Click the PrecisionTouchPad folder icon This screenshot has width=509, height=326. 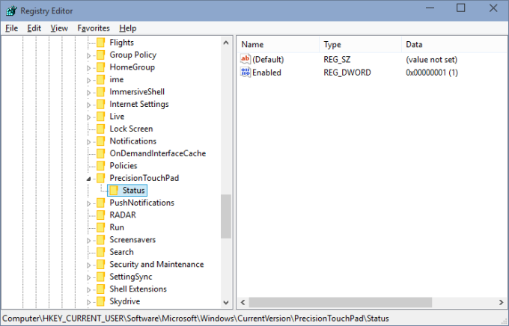click(101, 178)
